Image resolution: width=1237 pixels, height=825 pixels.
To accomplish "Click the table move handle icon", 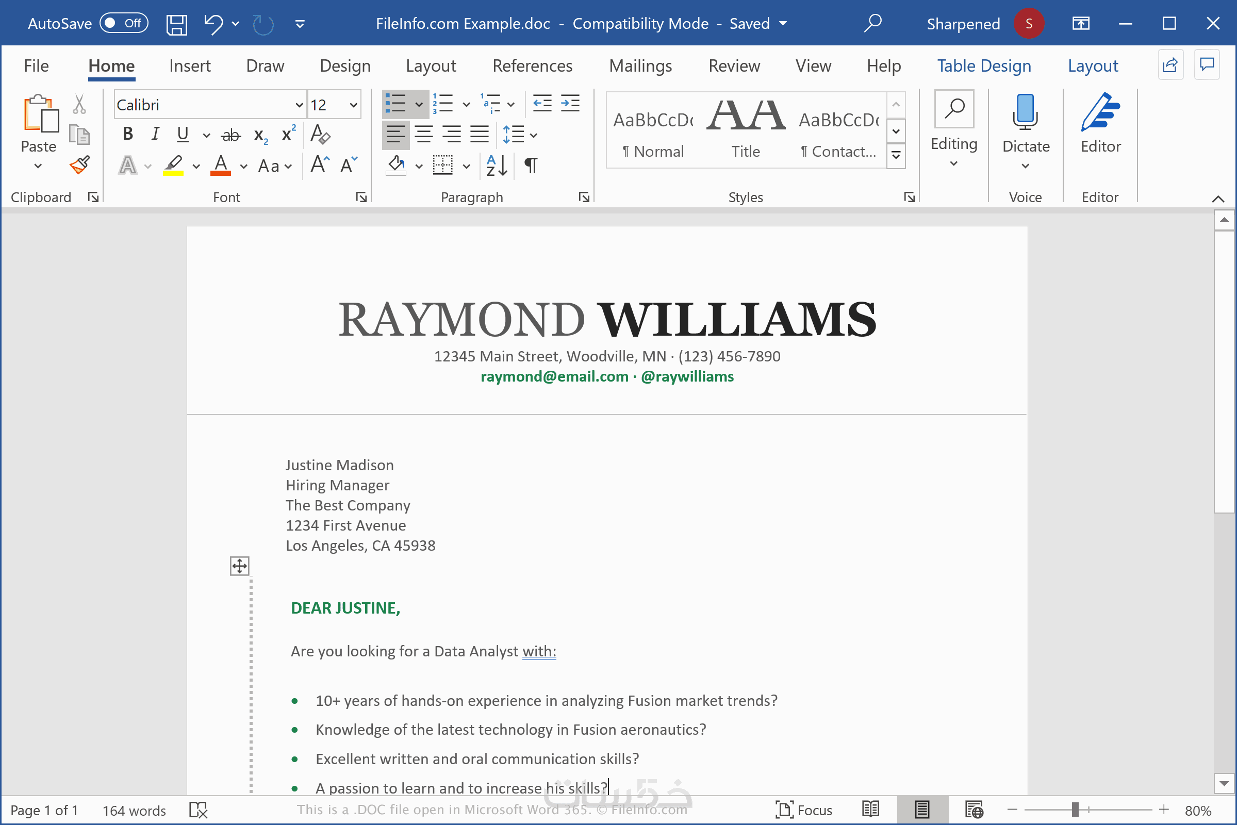I will (x=239, y=566).
